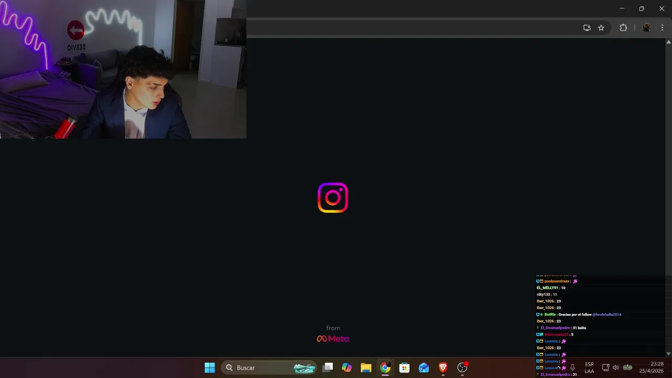Click the 'El_Emanuelpedro : 31 balta' chat message

pos(563,328)
